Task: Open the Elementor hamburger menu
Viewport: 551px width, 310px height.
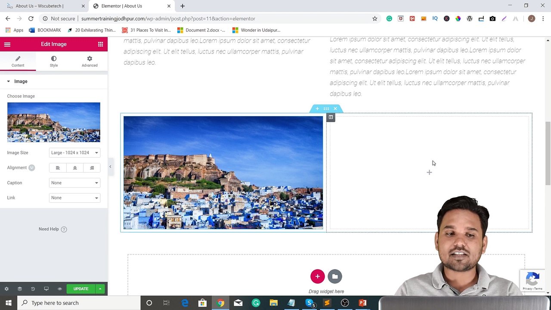Action: pyautogui.click(x=7, y=44)
